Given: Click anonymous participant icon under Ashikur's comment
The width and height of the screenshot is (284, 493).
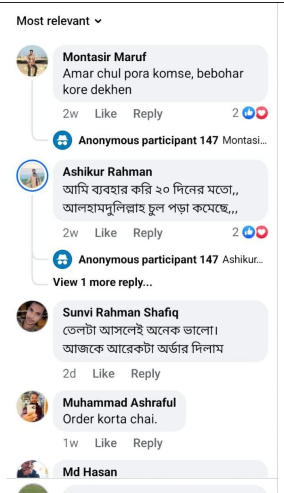Looking at the screenshot, I should (62, 260).
